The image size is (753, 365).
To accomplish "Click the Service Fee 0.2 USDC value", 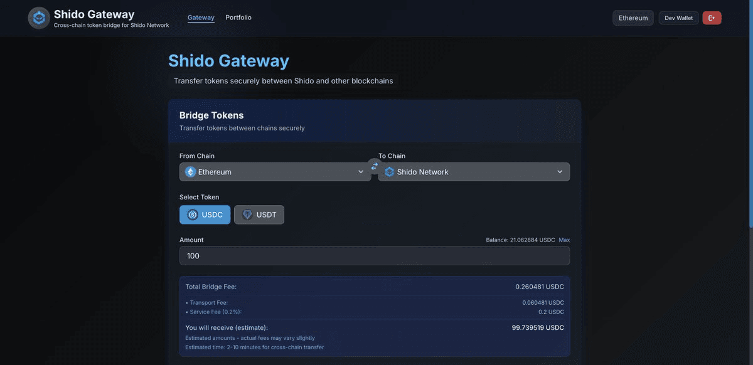I will 552,312.
